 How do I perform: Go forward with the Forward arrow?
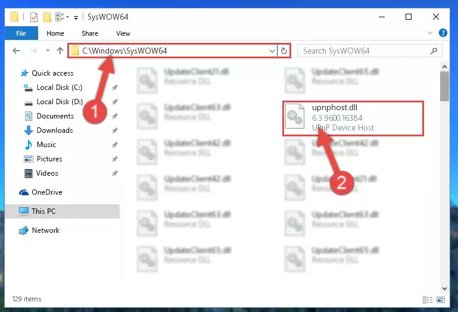[x=34, y=51]
